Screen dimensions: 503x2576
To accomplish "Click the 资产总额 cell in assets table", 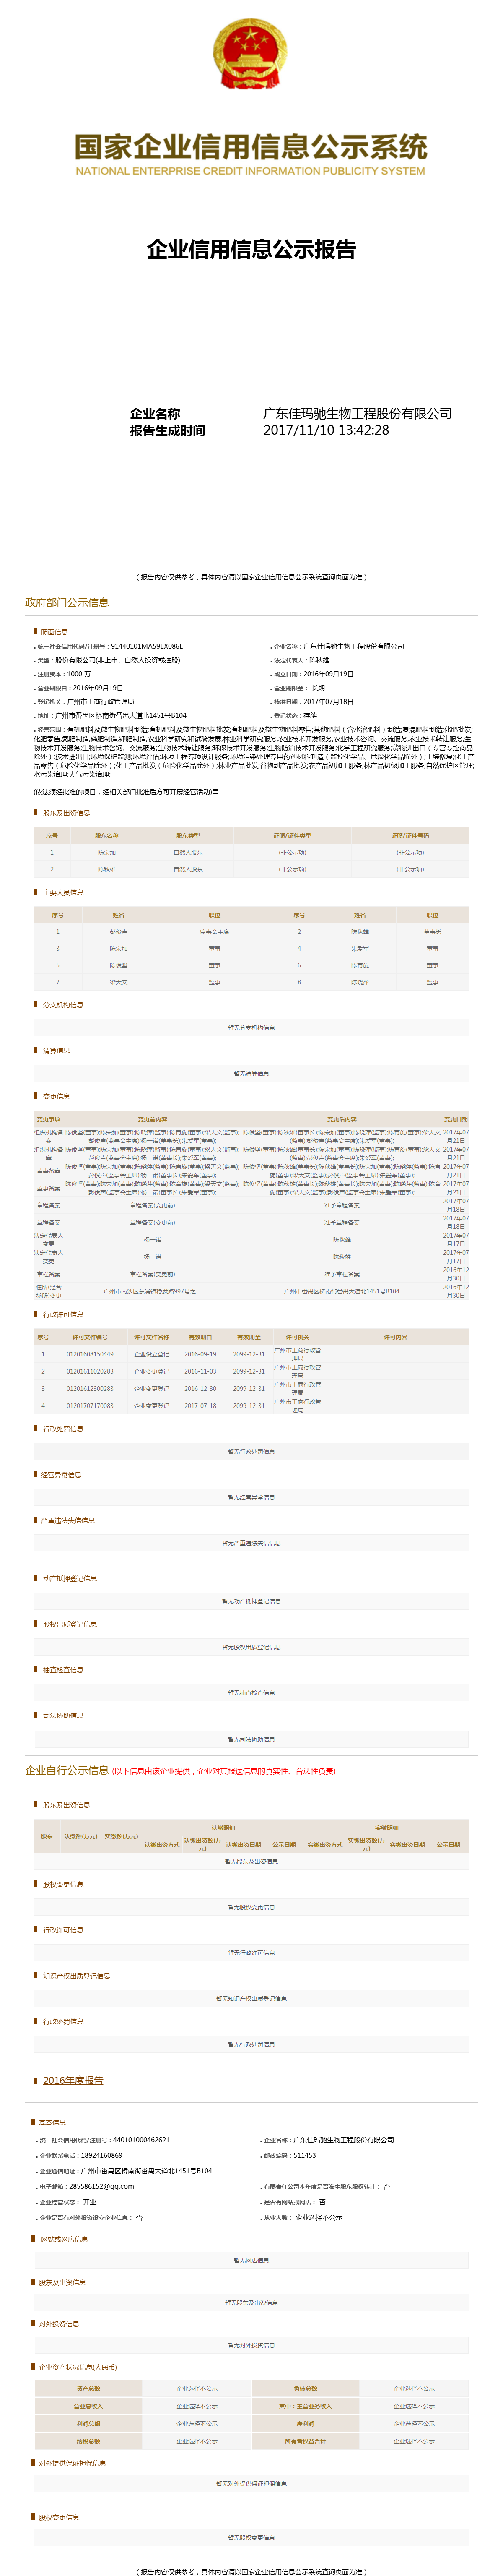I will point(88,2388).
